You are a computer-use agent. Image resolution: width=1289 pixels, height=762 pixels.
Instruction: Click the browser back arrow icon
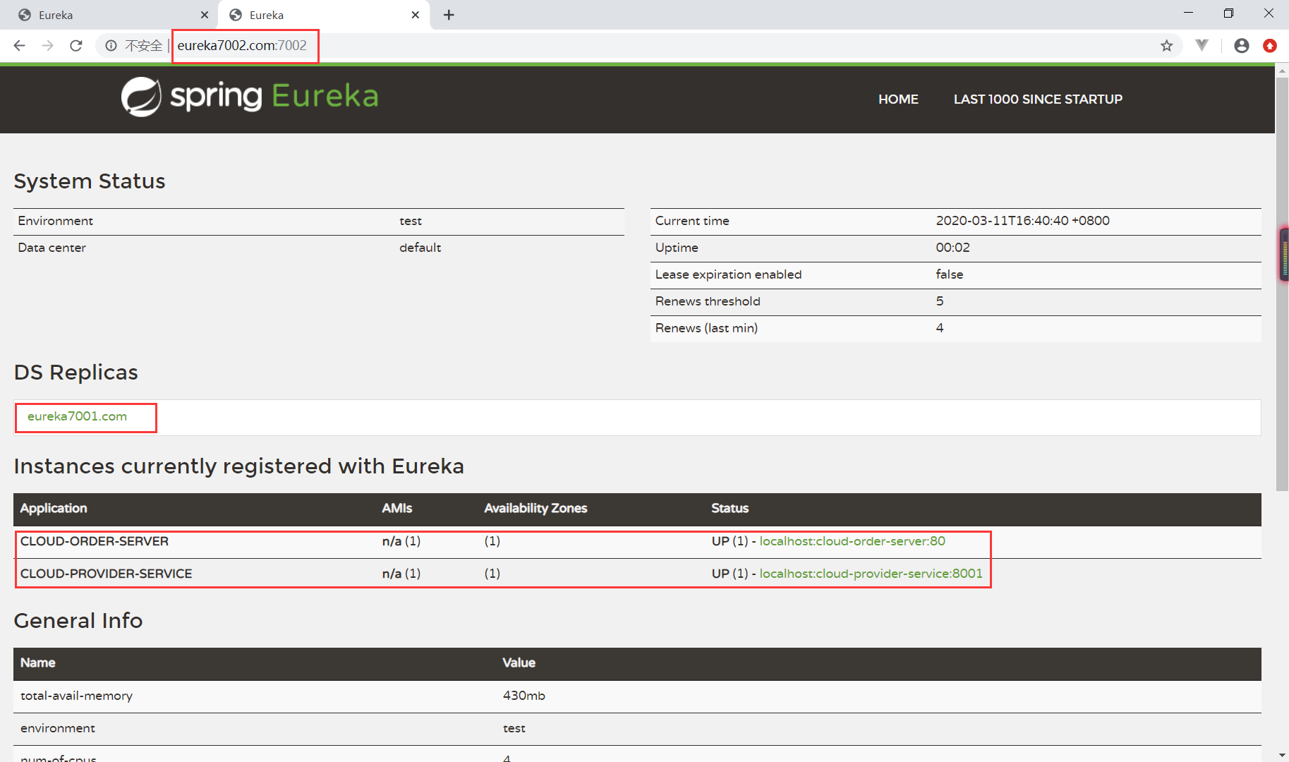tap(20, 46)
